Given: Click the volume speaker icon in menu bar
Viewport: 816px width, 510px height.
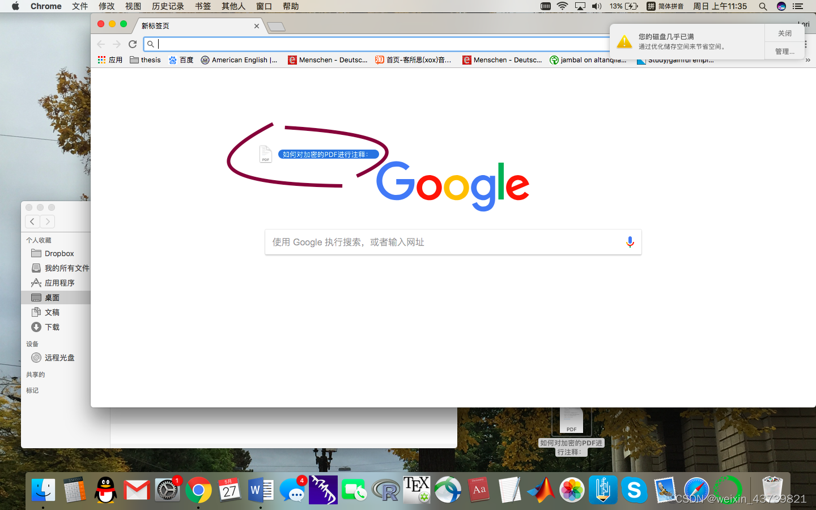Looking at the screenshot, I should pos(596,6).
